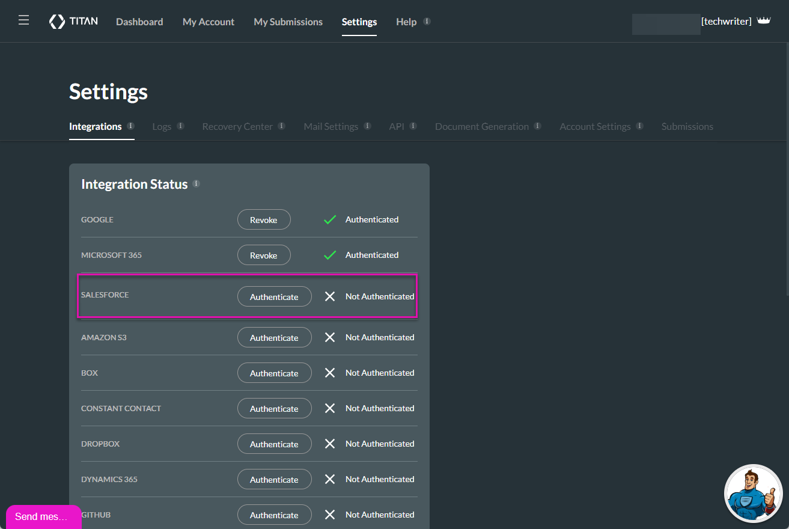Select the Settings menu item
Image resolution: width=789 pixels, height=529 pixels.
point(359,22)
